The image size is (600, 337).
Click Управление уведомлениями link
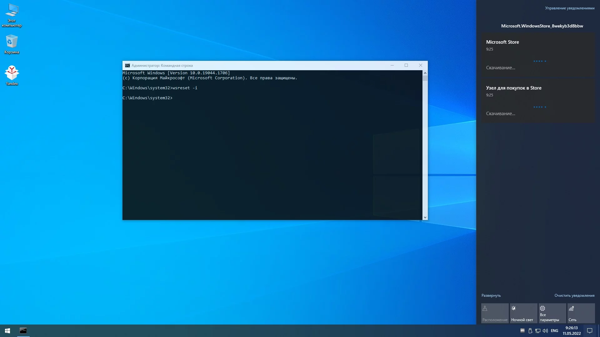pos(570,8)
